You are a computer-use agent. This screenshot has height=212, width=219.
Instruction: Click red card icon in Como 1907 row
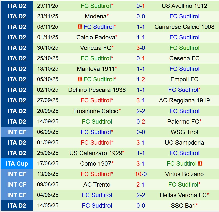click(x=200, y=164)
